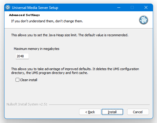157x123 pixels.
Task: Click the Java Heap size limit description
Action: (x=70, y=35)
